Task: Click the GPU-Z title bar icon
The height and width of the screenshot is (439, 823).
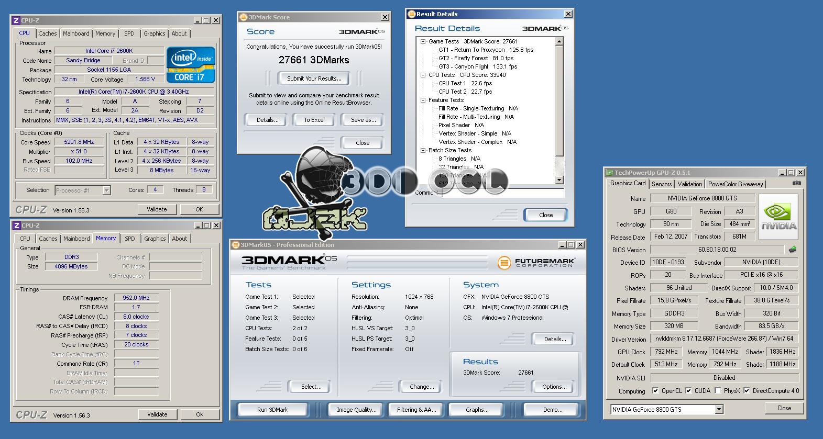Action: [x=610, y=173]
